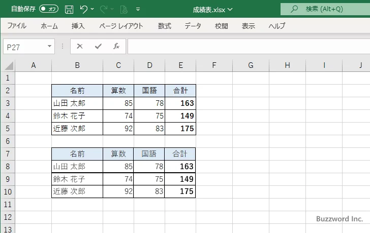Click 83 in cell D10
Viewport: 370px width, 233px height.
tap(149, 191)
